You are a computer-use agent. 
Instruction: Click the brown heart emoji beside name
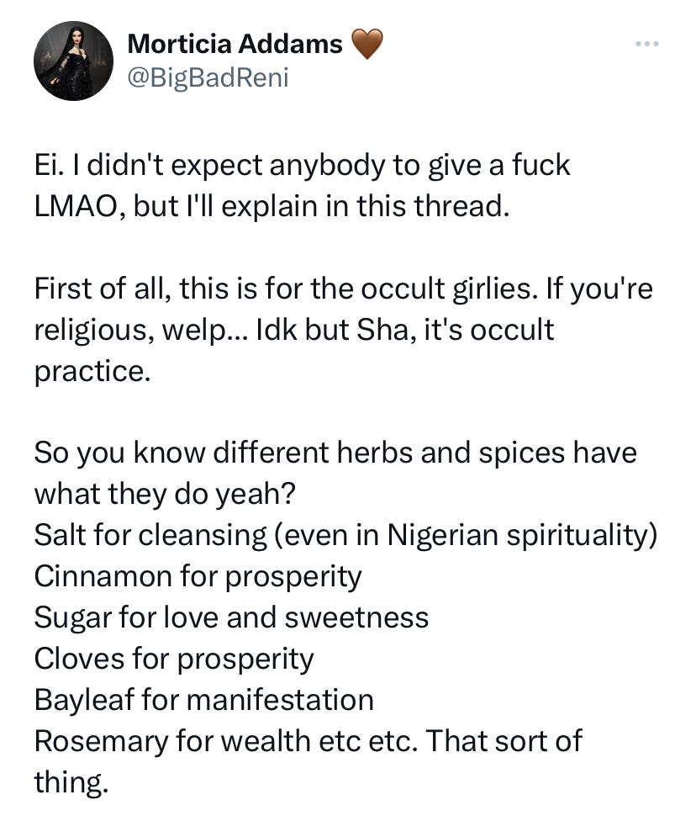[366, 44]
